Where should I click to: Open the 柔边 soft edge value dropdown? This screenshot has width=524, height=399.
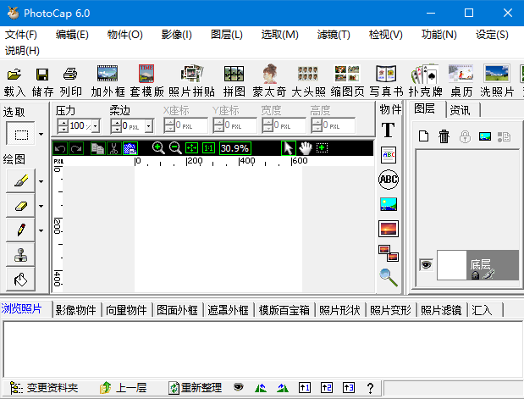[x=149, y=126]
